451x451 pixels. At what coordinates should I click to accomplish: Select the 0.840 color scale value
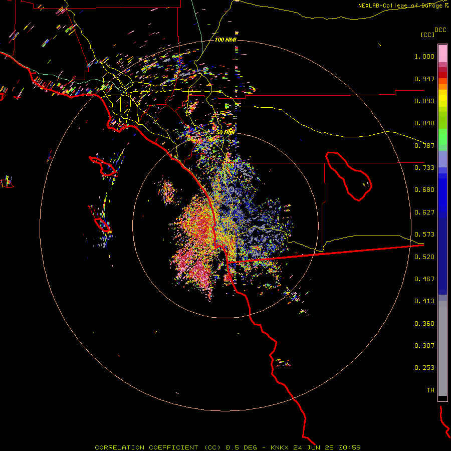tap(424, 123)
